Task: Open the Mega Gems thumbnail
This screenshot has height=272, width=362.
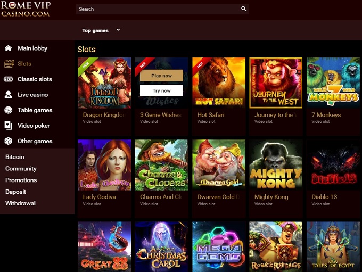Action: 219,247
